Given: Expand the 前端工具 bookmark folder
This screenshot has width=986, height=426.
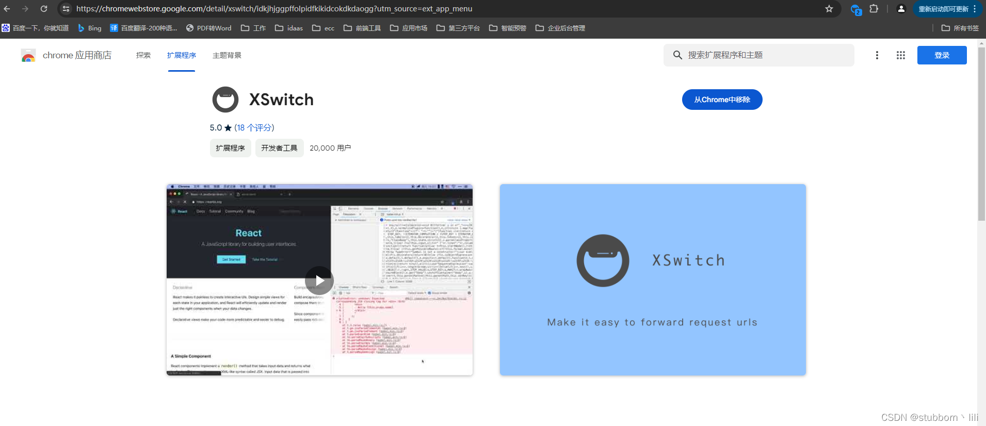Looking at the screenshot, I should click(x=362, y=28).
